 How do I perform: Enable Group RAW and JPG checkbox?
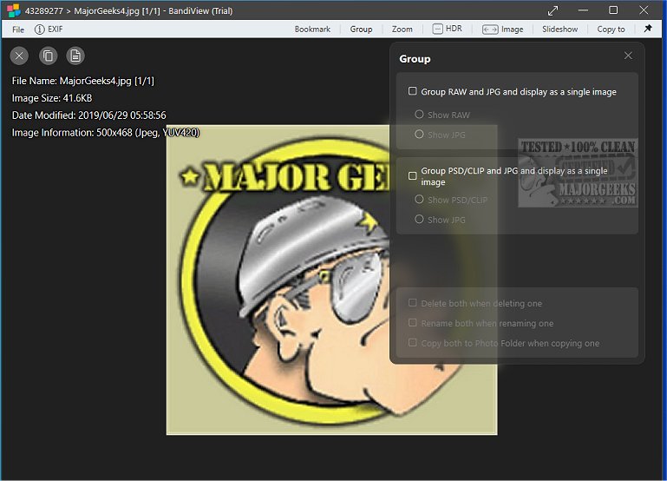pos(412,91)
